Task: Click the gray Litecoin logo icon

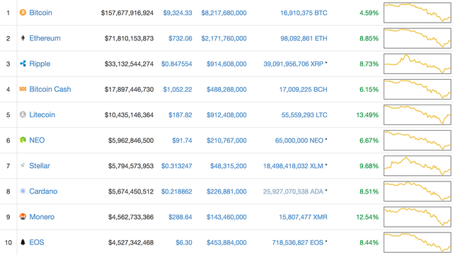Action: [x=23, y=114]
